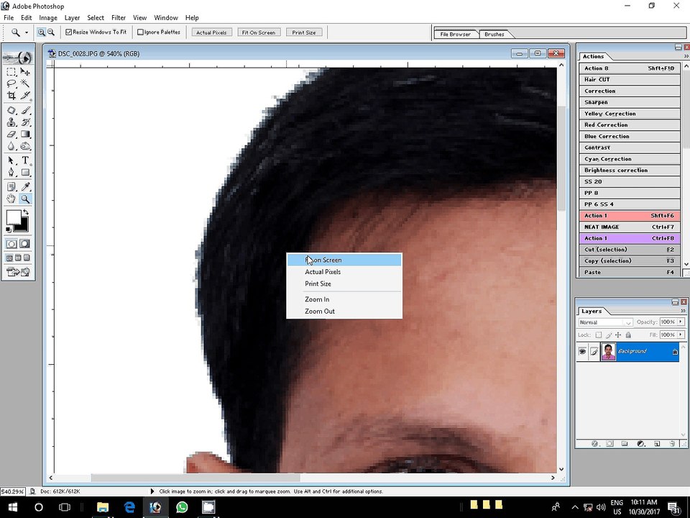This screenshot has height=518, width=690.
Task: Open the Actions palette flyout menu
Action: tap(686, 56)
